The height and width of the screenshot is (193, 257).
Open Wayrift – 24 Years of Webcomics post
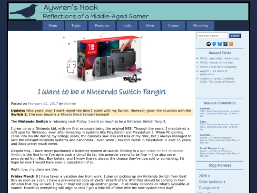click(x=213, y=72)
